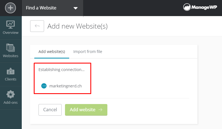Expand the Find a Website dropdown arrow
The height and width of the screenshot is (129, 222).
pos(76,8)
